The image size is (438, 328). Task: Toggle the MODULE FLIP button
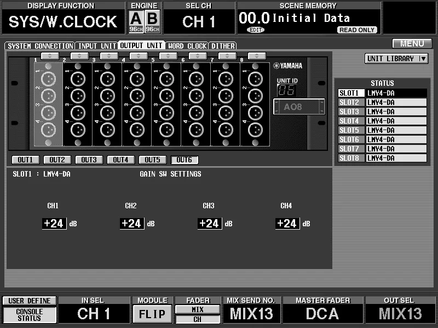pos(152,314)
